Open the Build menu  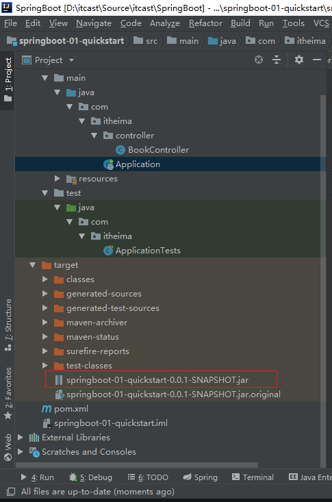240,23
